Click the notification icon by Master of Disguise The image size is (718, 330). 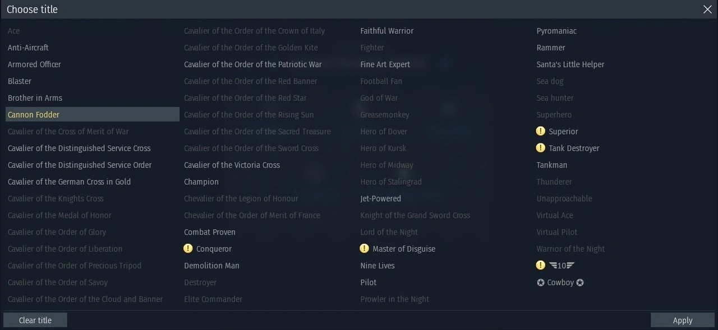(x=365, y=249)
